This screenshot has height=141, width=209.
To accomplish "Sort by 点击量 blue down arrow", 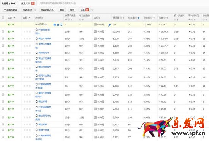I will (x=139, y=18).
